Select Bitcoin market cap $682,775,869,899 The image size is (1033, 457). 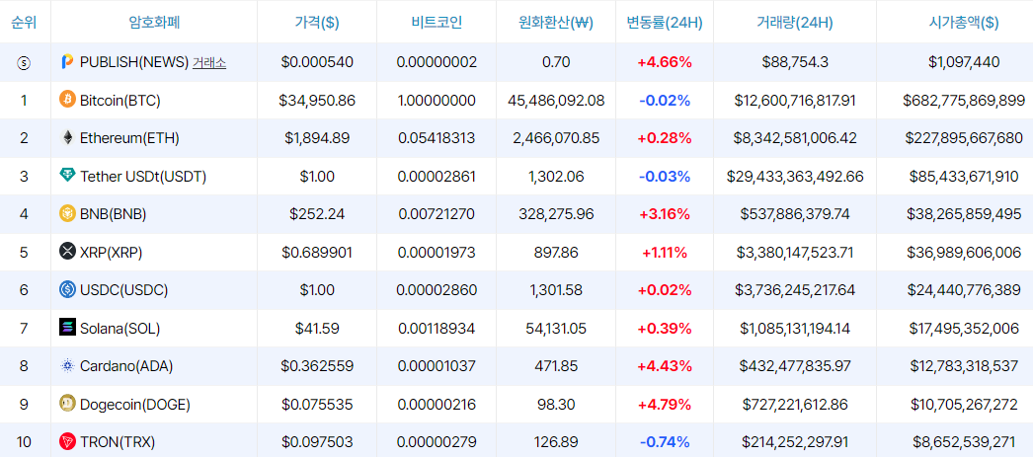[964, 101]
